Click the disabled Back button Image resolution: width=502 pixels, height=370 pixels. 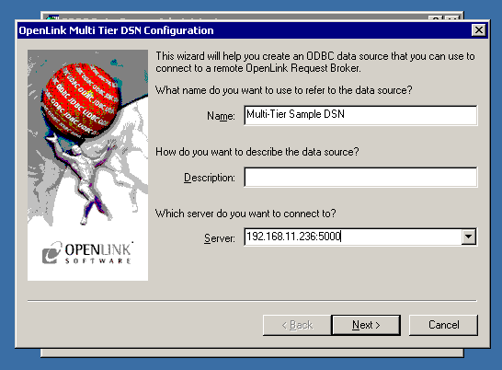297,325
